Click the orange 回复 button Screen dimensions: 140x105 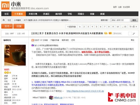(19, 26)
